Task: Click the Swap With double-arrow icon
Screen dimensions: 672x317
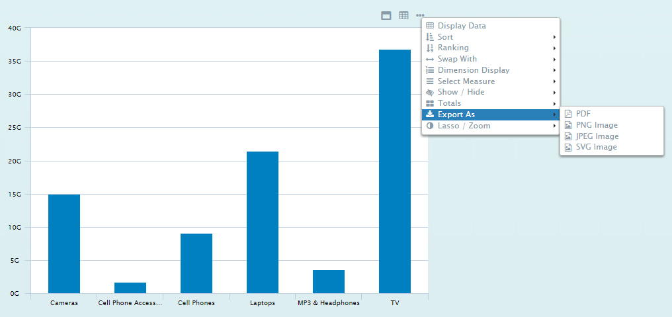Action: 430,59
